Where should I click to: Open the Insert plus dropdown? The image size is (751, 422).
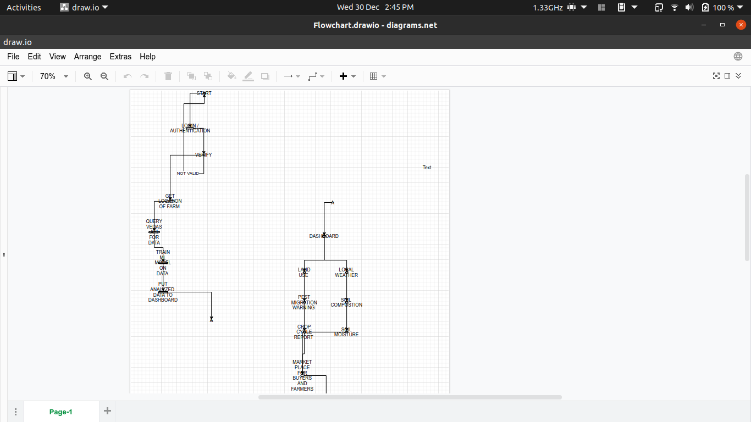347,76
